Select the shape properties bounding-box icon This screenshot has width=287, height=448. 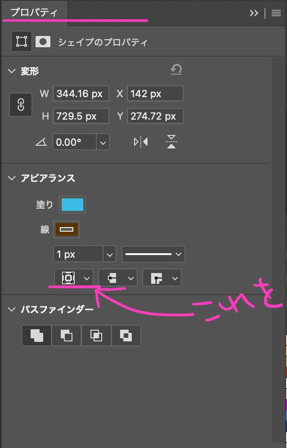click(x=22, y=41)
